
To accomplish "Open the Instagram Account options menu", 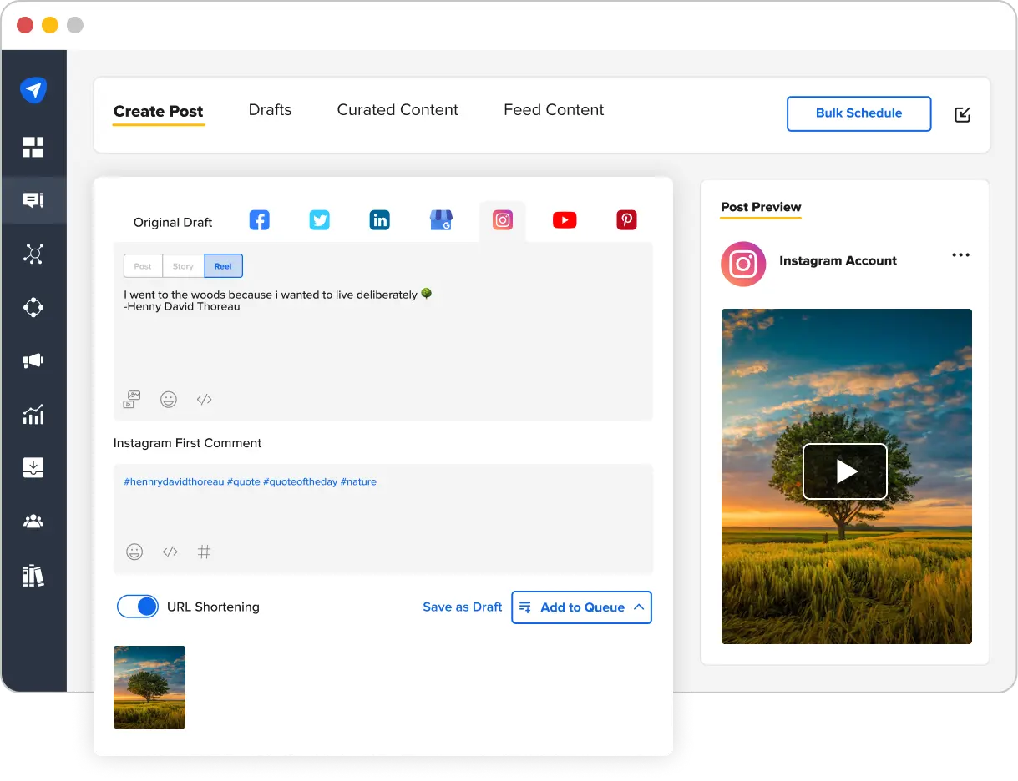I will (960, 255).
